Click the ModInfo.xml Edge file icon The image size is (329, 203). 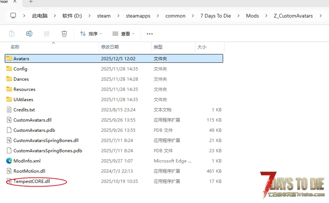click(x=9, y=161)
